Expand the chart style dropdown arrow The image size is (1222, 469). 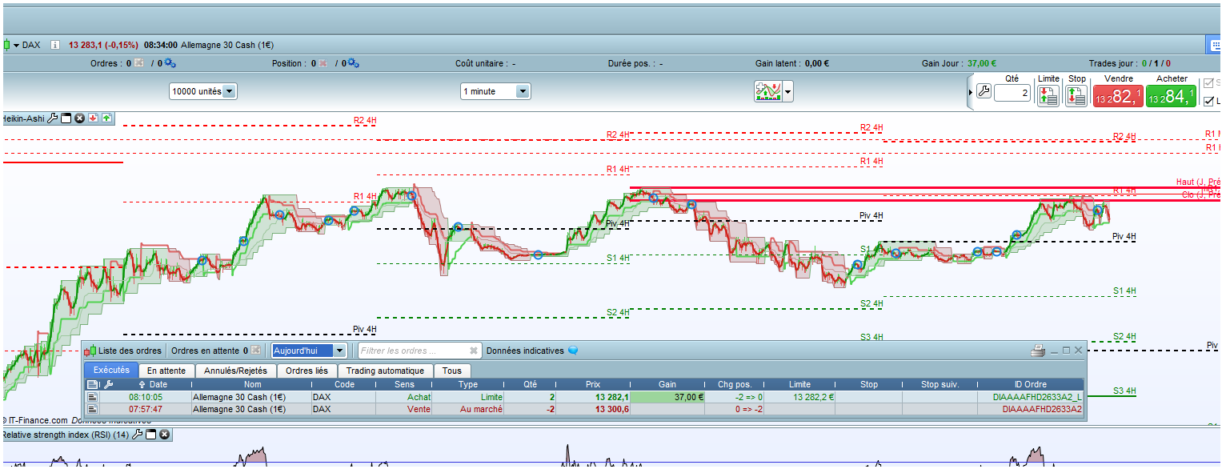pos(788,92)
